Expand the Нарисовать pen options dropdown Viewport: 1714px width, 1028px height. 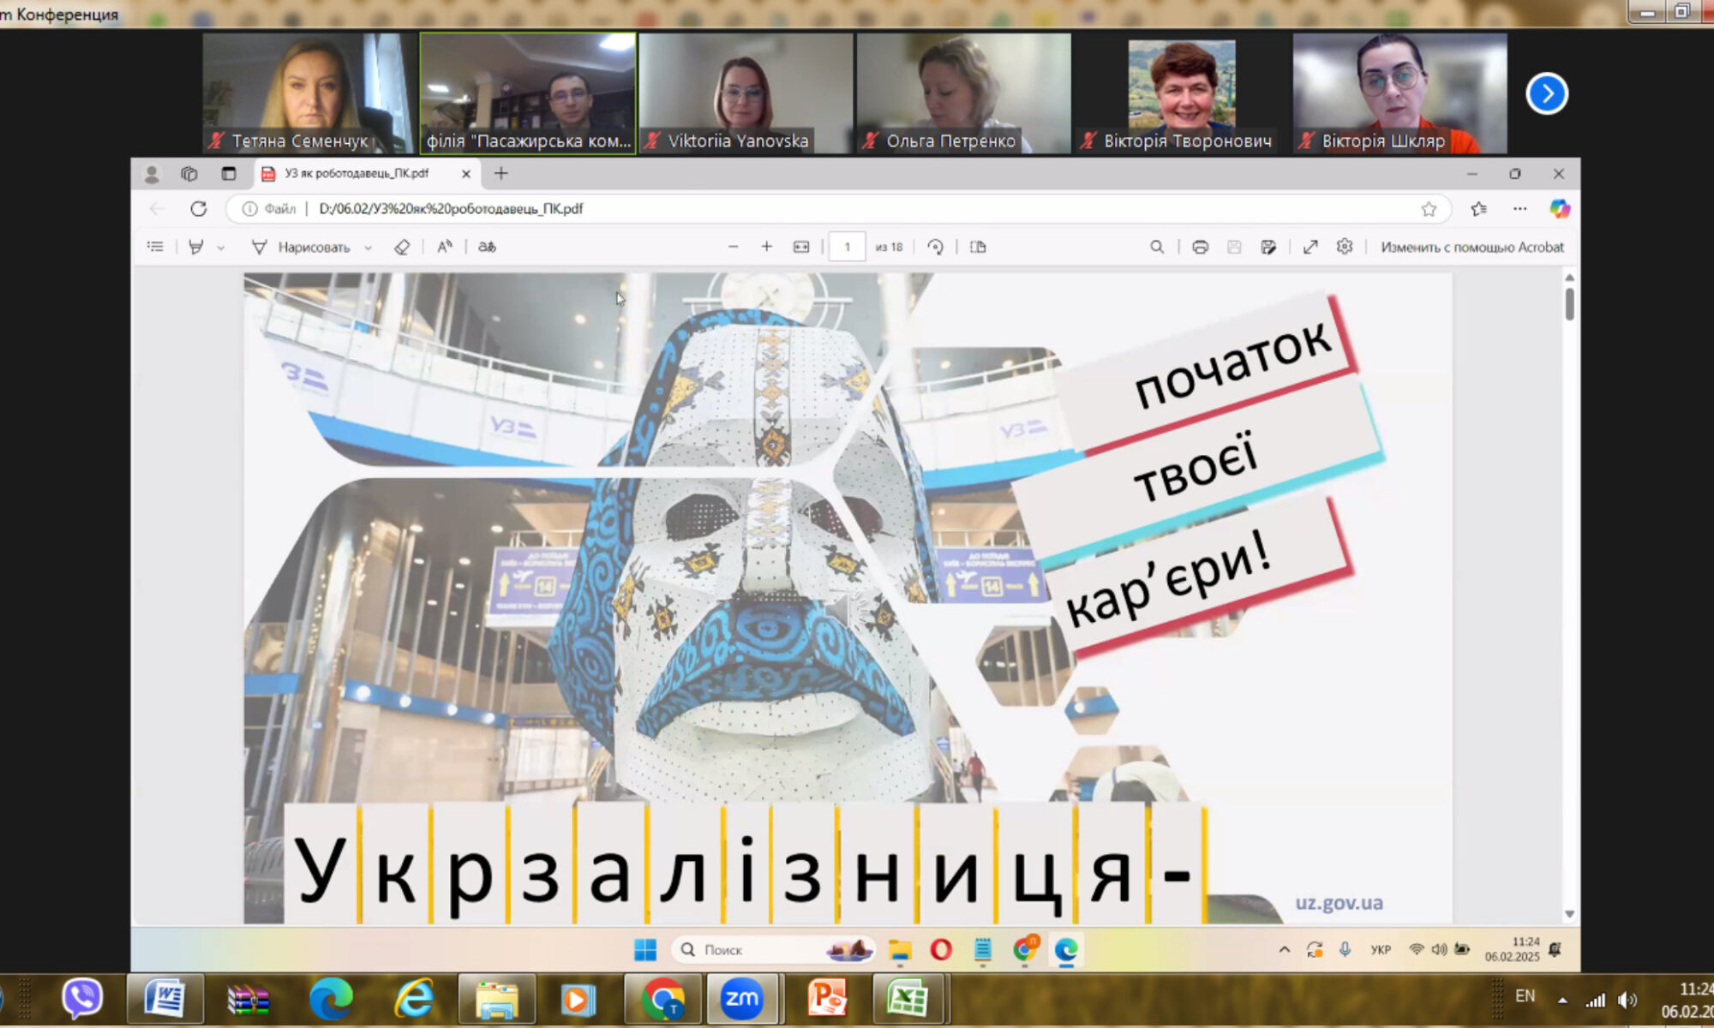click(x=369, y=248)
